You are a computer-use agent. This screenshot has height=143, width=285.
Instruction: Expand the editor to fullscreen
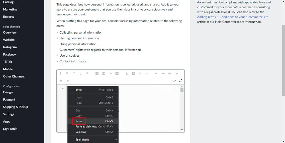point(181,81)
